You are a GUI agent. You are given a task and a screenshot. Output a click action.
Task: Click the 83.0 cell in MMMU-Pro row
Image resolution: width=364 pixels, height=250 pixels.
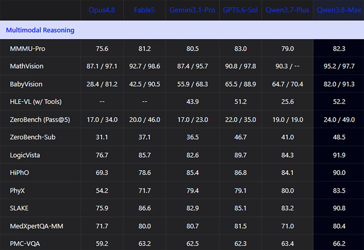pyautogui.click(x=241, y=48)
